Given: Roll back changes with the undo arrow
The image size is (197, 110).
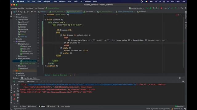Looking at the screenshot, I should [x=182, y=8].
